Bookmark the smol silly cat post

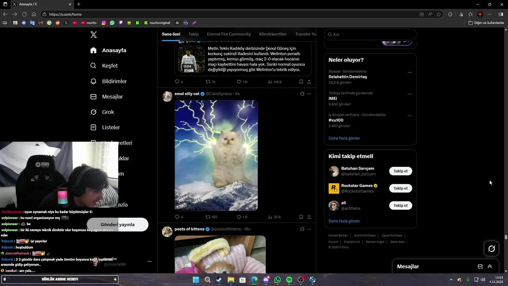click(x=301, y=217)
